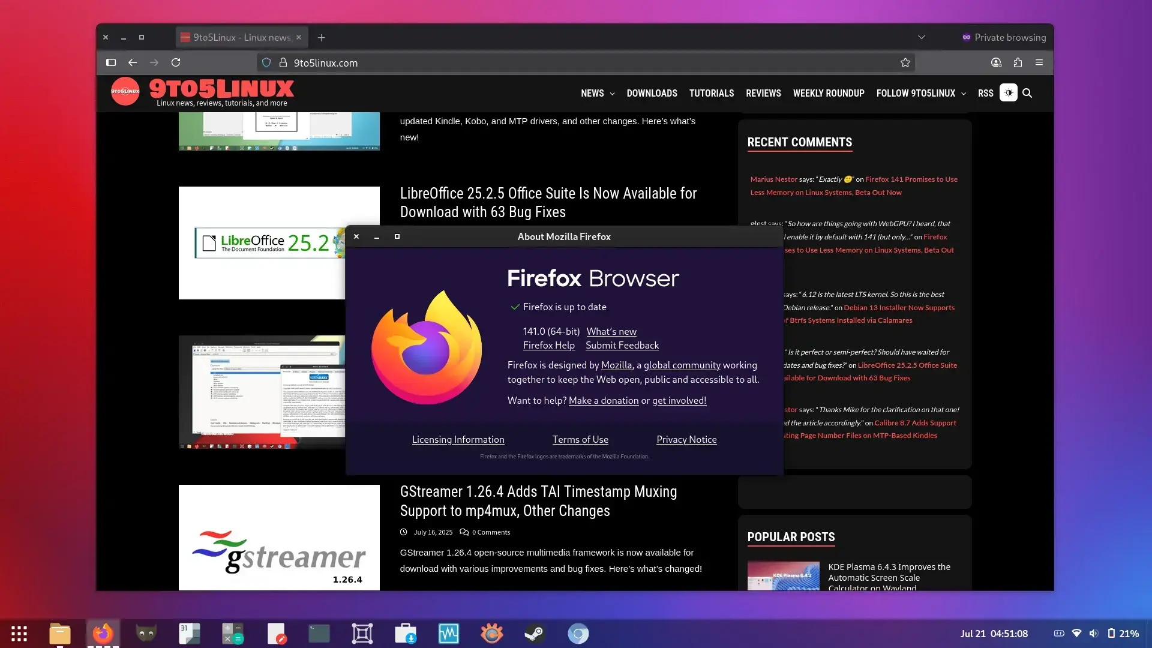1152x648 pixels.
Task: Open the REVIEWS section in the site menu
Action: tap(763, 93)
